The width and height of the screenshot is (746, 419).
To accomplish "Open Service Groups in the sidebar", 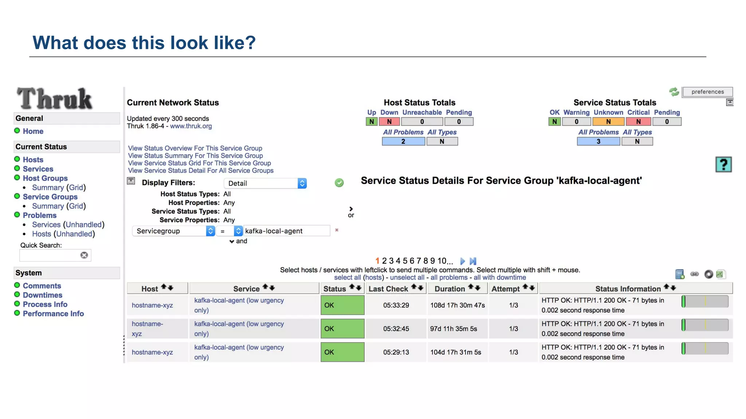I will tap(50, 197).
